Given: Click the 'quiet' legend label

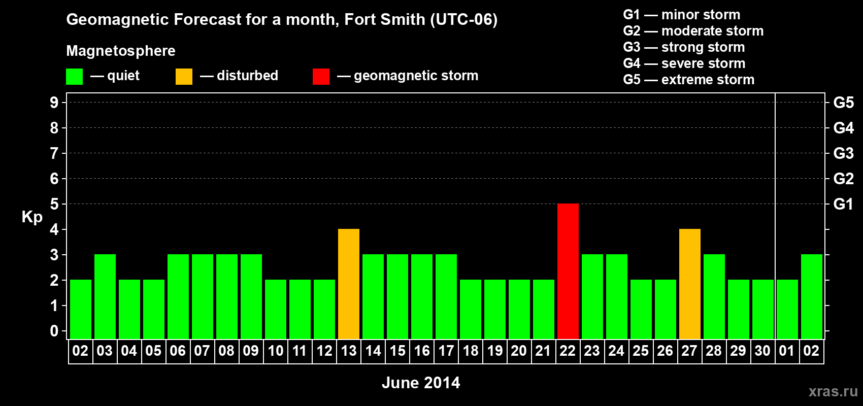Looking at the screenshot, I should (x=123, y=76).
